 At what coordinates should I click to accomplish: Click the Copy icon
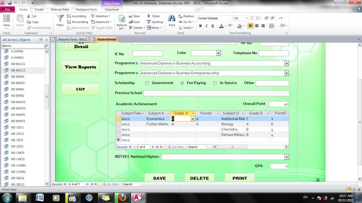(29, 22)
